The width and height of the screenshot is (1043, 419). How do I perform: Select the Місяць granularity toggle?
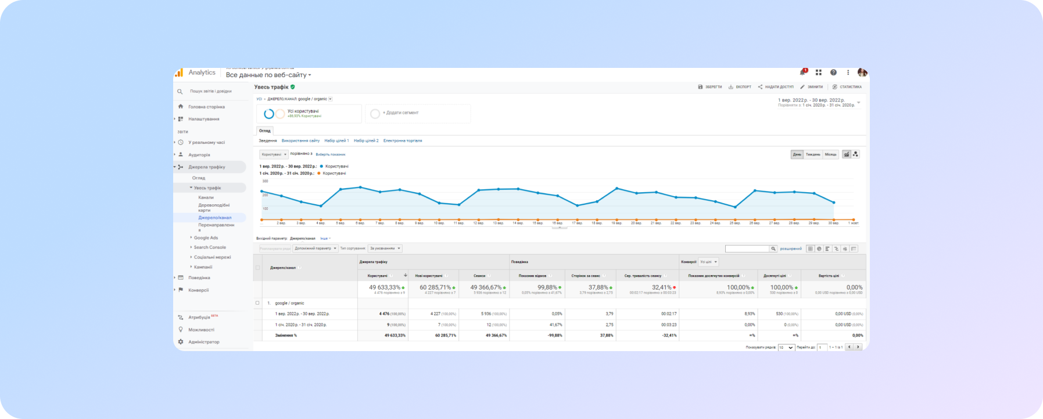coord(831,154)
